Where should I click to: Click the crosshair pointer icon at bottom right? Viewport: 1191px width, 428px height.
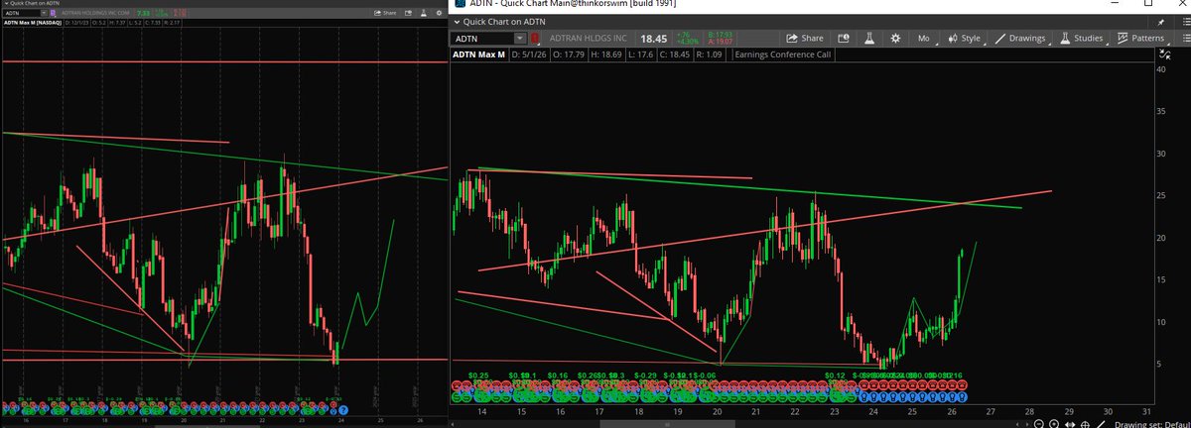tap(1085, 423)
